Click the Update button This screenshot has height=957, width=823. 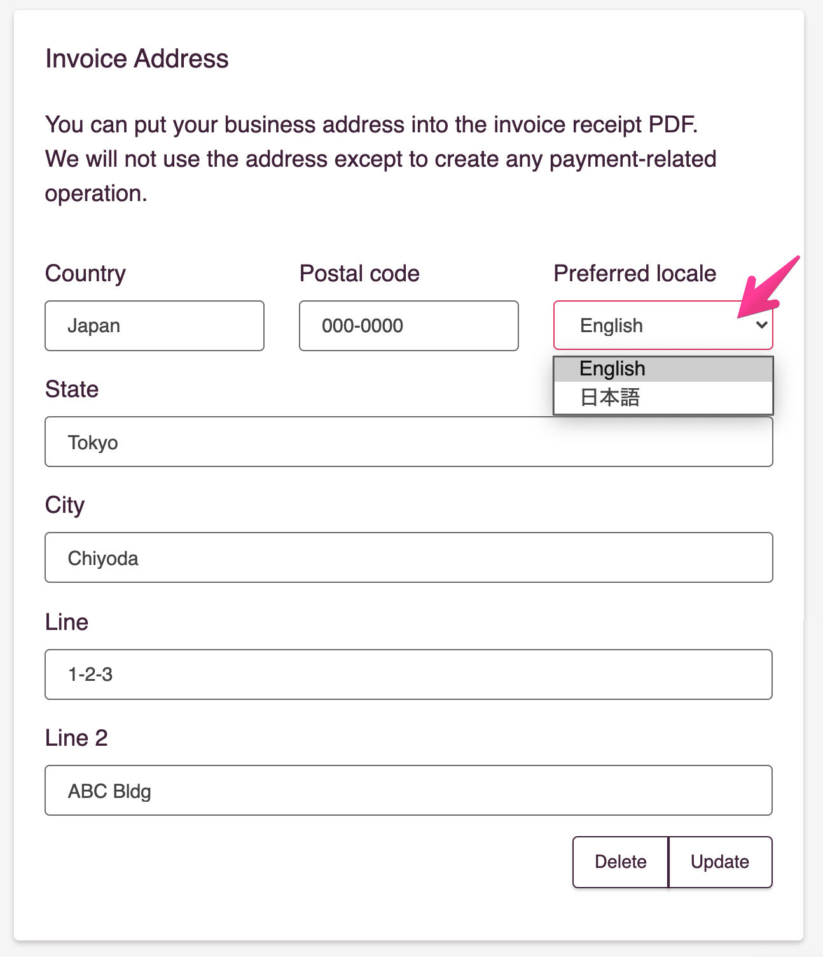[721, 862]
